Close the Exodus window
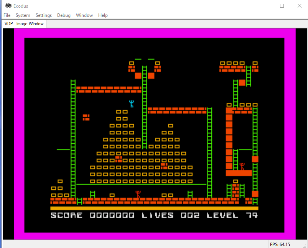Screen dimensions: 308x248 (x=299, y=6)
